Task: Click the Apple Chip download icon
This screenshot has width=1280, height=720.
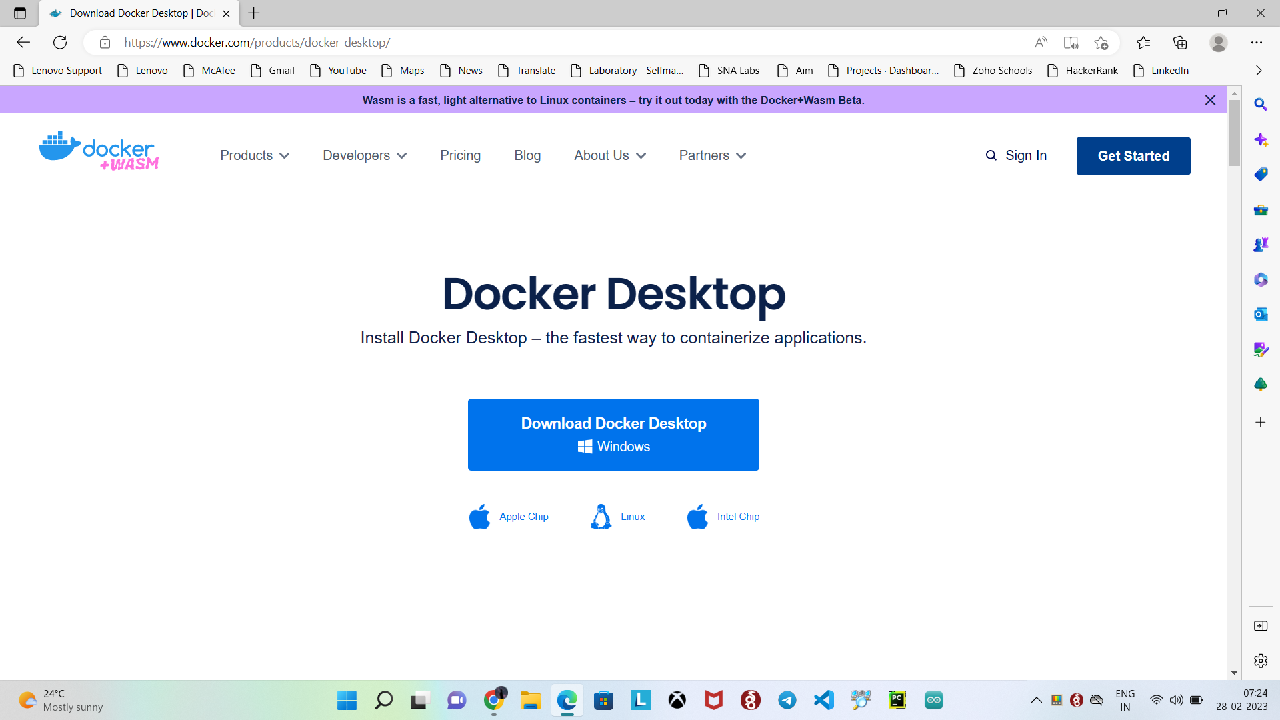Action: tap(479, 517)
